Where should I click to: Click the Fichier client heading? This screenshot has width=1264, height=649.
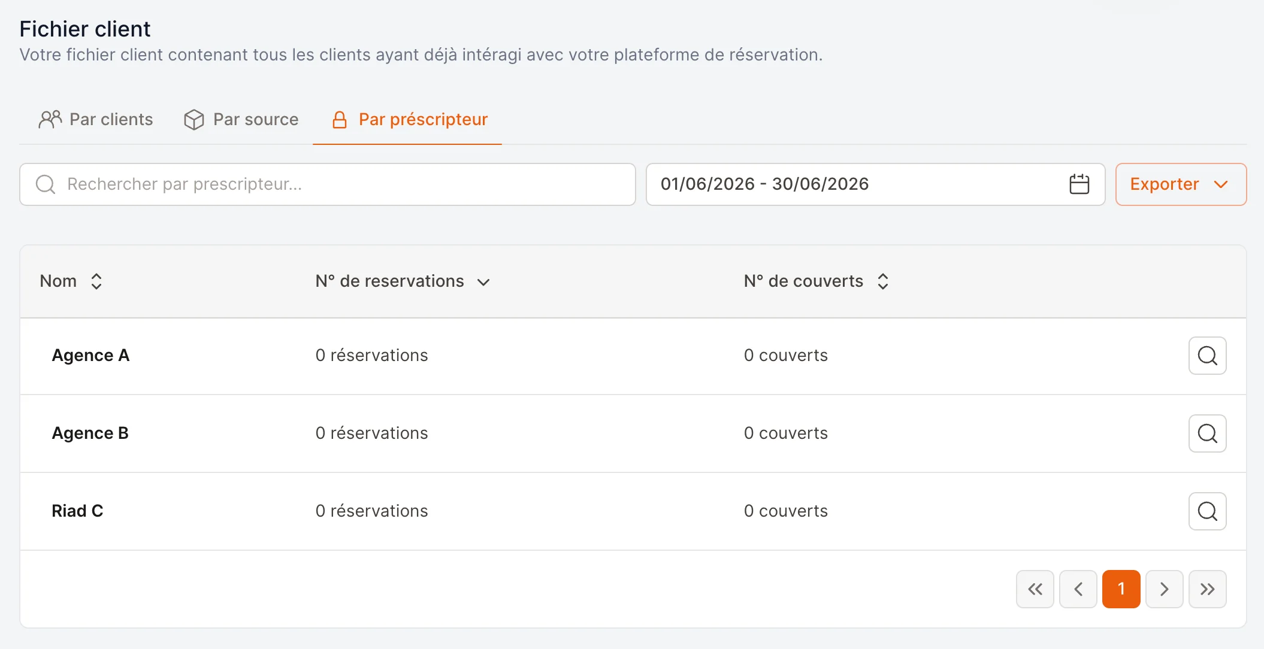[x=85, y=29]
